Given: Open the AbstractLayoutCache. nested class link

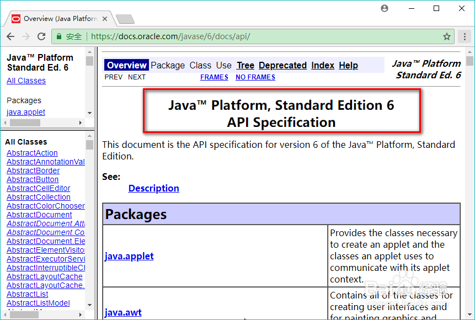Looking at the screenshot, I should 46,285.
